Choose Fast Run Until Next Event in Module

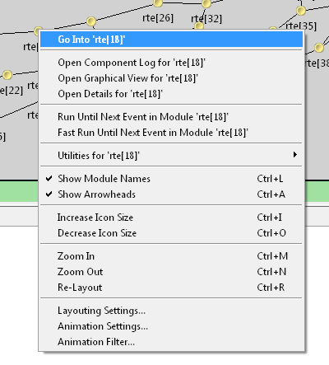(171, 133)
